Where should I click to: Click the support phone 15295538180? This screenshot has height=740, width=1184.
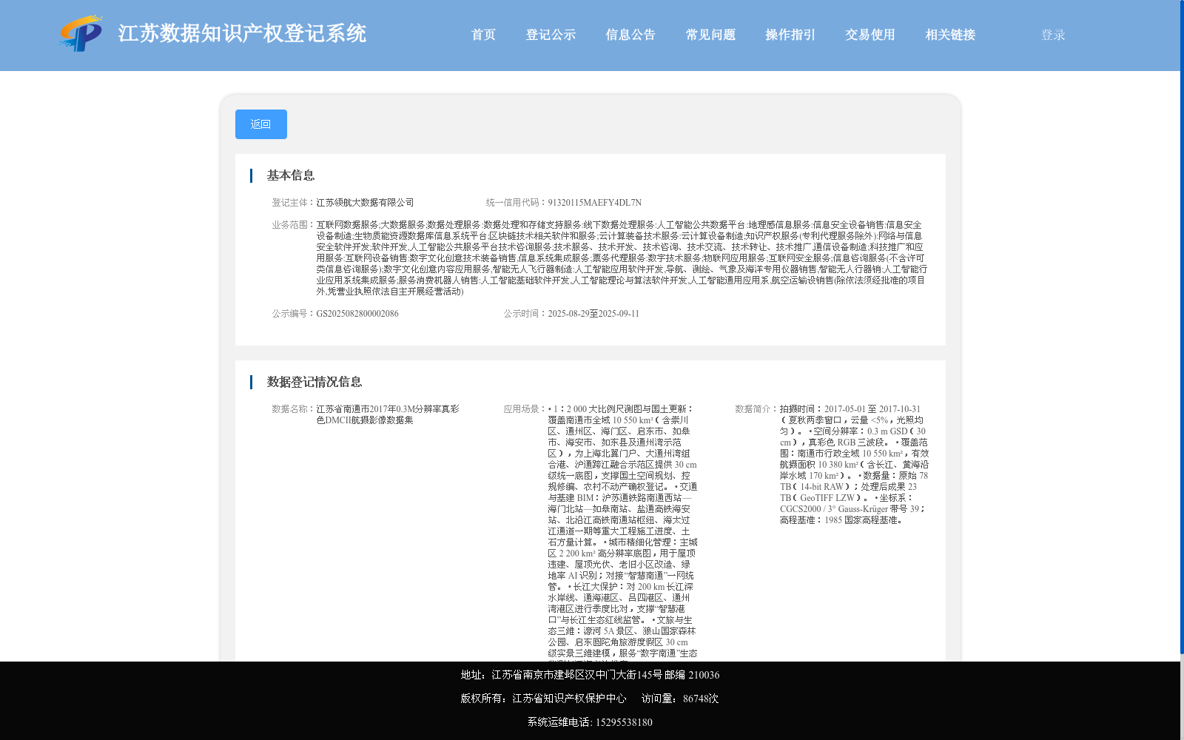(624, 722)
